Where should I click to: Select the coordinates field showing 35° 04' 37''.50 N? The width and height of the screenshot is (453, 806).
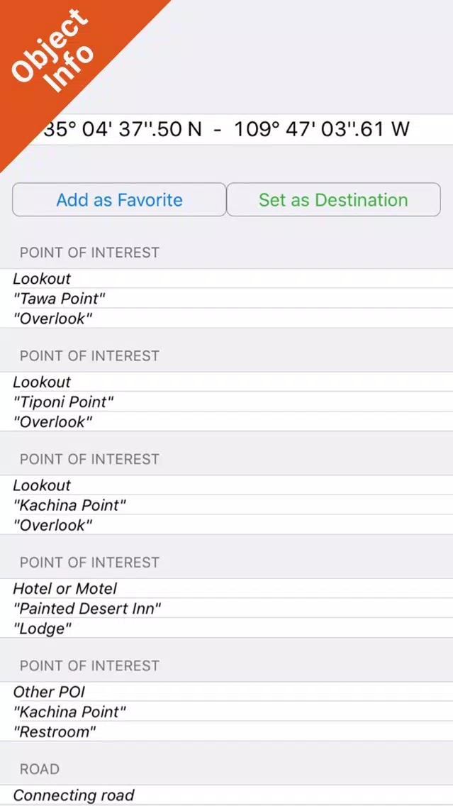tap(227, 130)
